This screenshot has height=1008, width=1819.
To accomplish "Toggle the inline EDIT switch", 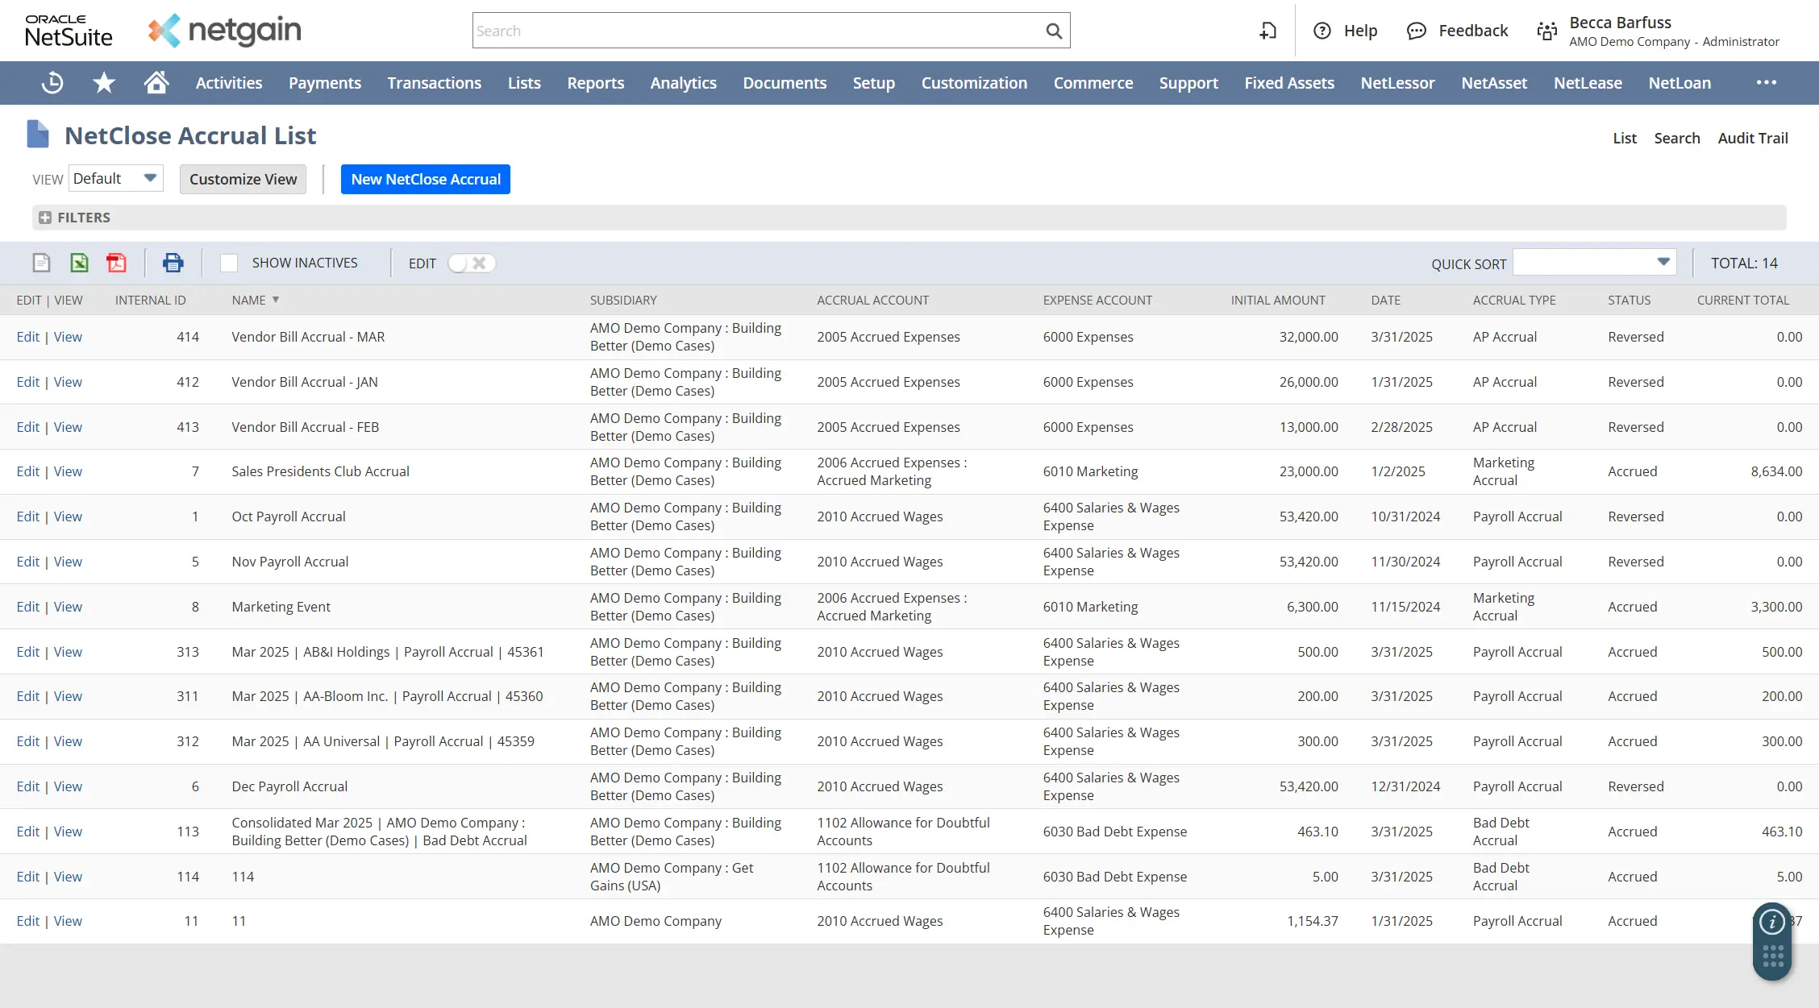I will point(472,263).
